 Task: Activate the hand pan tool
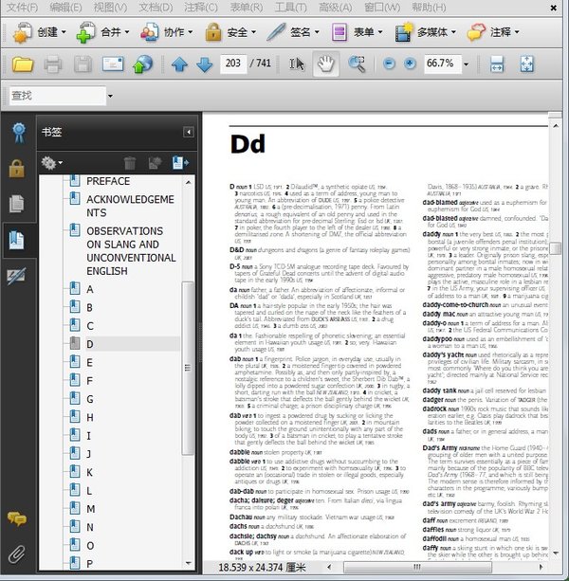[326, 64]
